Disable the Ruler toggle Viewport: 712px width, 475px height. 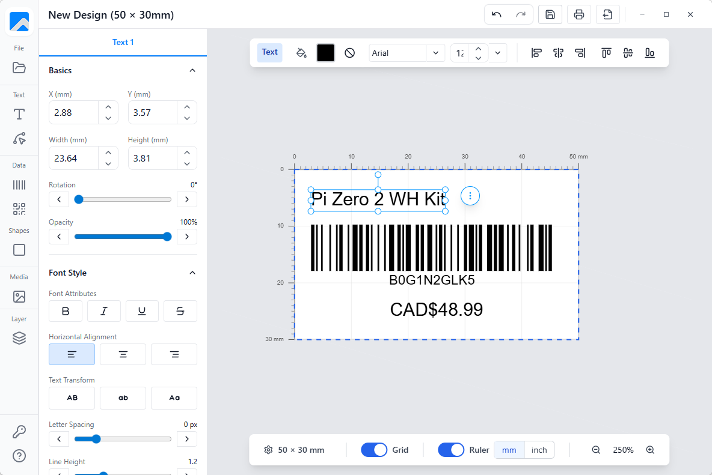(x=451, y=449)
